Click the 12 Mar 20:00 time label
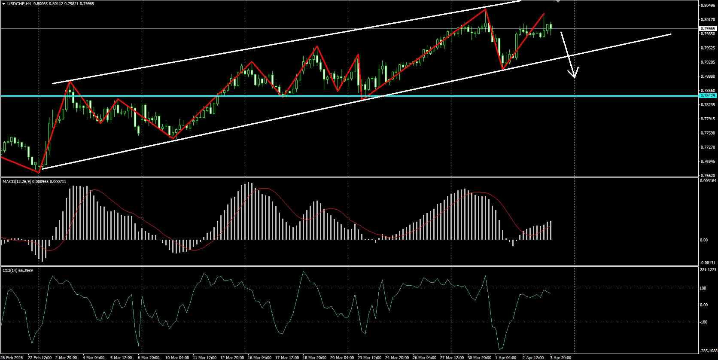 click(x=232, y=357)
